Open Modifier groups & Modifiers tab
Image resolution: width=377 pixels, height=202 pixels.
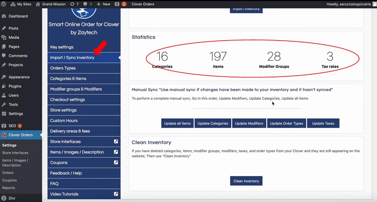(84, 89)
